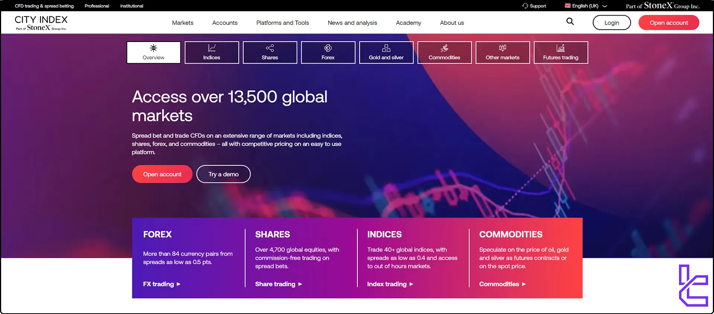This screenshot has width=714, height=314.
Task: Switch to the Professional tab
Action: pyautogui.click(x=97, y=6)
